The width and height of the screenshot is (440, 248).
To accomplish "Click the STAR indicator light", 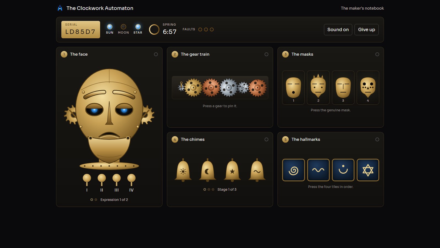I will click(138, 27).
